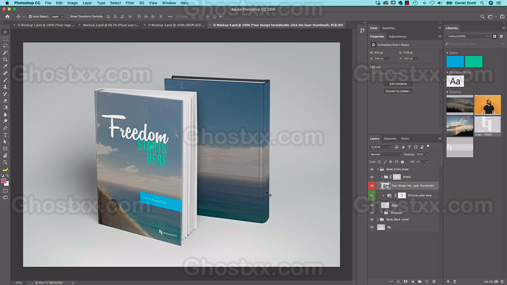
Task: Click the delete layer trash icon
Action: point(434,282)
